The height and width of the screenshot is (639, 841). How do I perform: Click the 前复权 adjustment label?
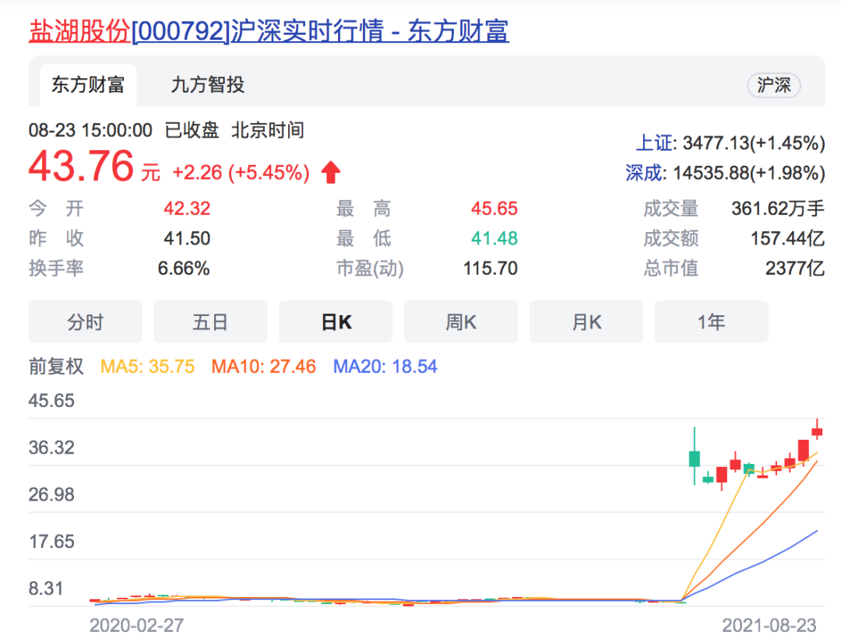tap(56, 367)
